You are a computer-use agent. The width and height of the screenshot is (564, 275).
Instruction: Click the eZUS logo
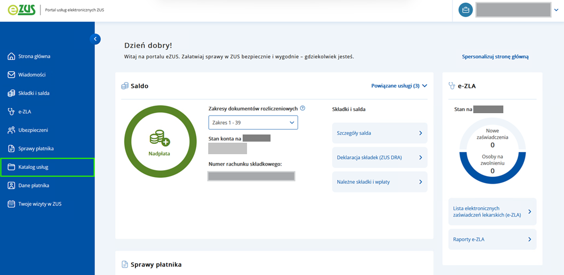[22, 10]
